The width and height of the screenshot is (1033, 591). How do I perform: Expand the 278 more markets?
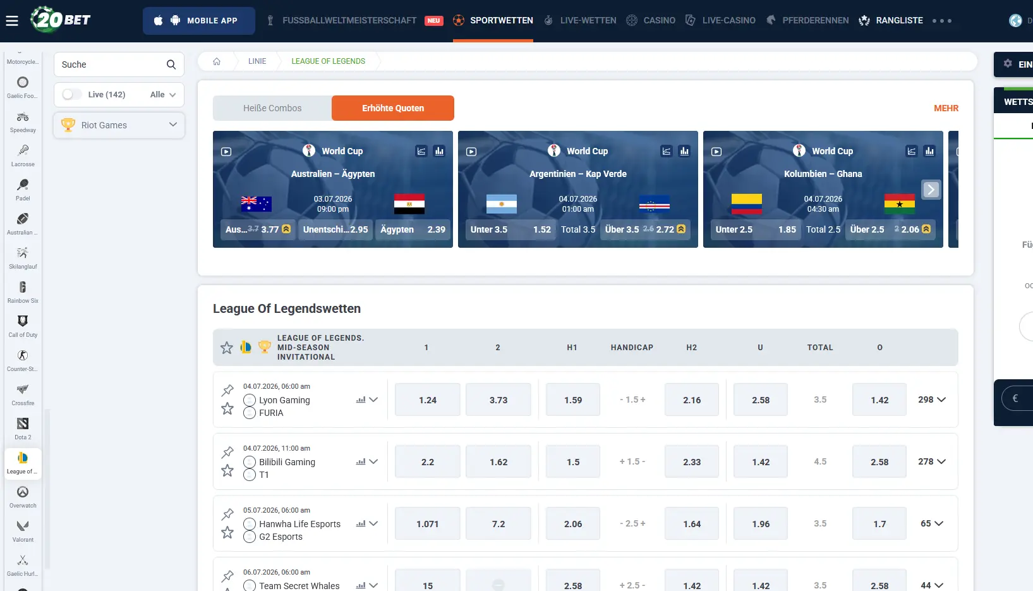pyautogui.click(x=932, y=462)
